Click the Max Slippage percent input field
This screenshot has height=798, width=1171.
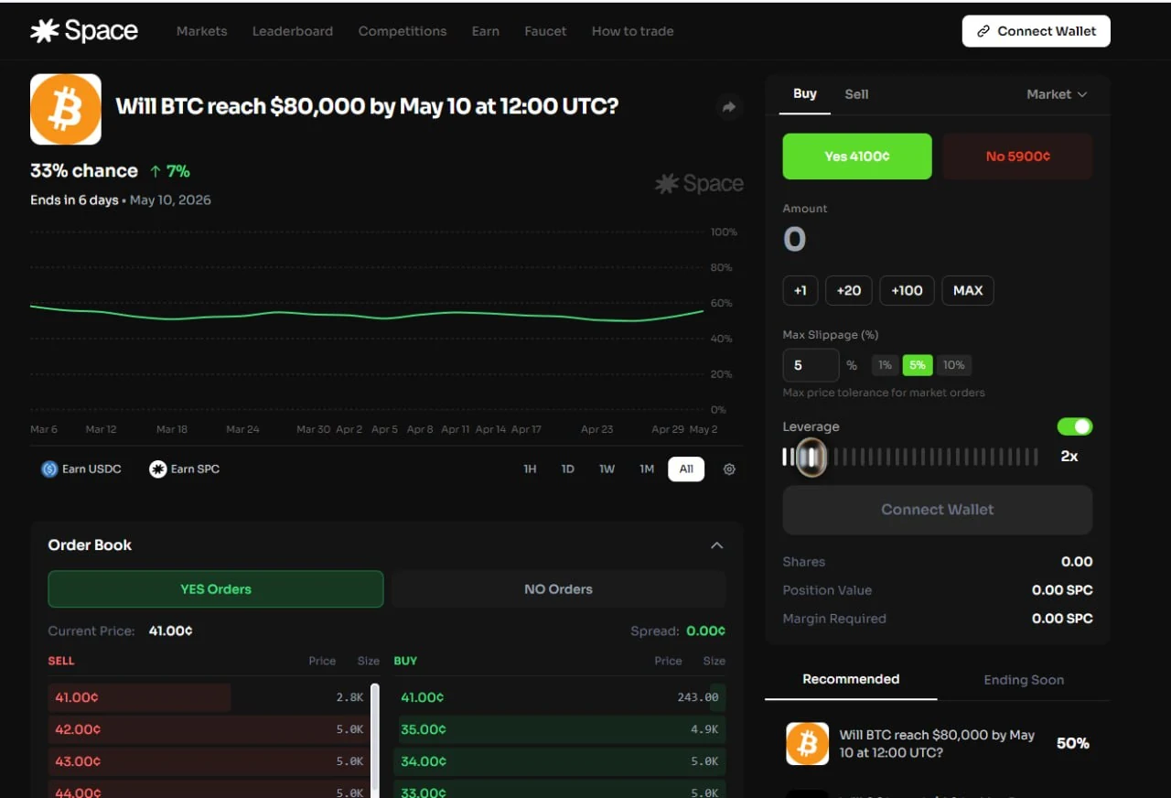coord(811,365)
